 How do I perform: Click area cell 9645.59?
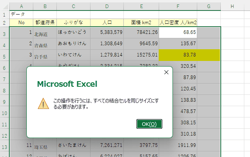(x=141, y=44)
